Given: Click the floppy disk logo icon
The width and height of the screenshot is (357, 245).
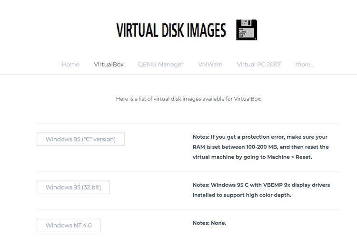Looking at the screenshot, I should click(247, 30).
